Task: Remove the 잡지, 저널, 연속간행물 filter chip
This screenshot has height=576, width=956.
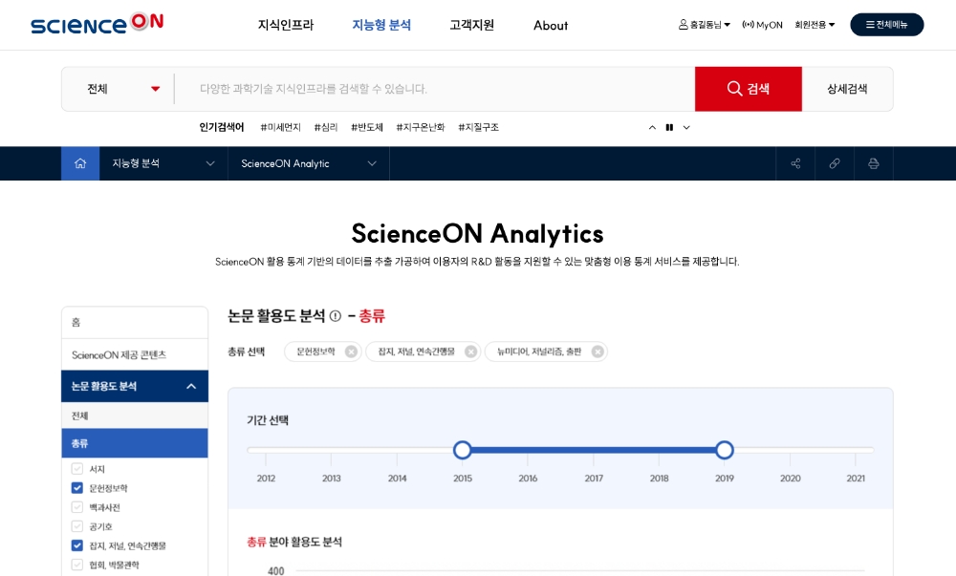Action: [470, 352]
